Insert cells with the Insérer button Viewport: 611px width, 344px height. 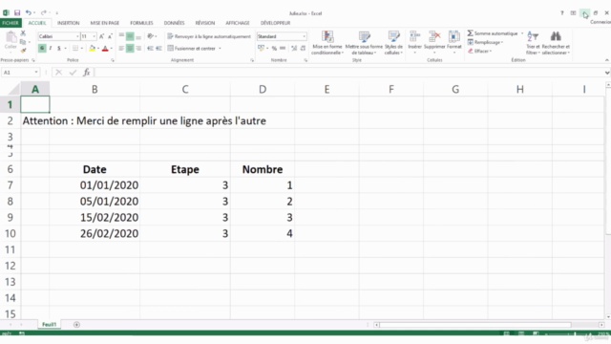(414, 42)
